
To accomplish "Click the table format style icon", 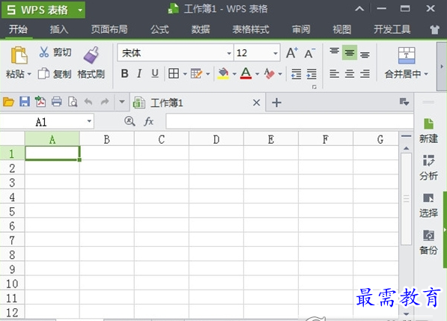I will tap(196, 73).
